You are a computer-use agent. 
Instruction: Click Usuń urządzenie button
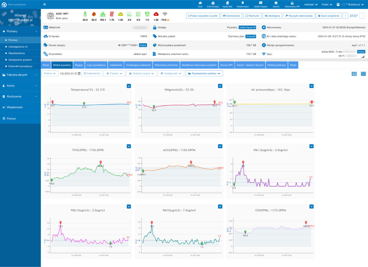[x=328, y=16]
